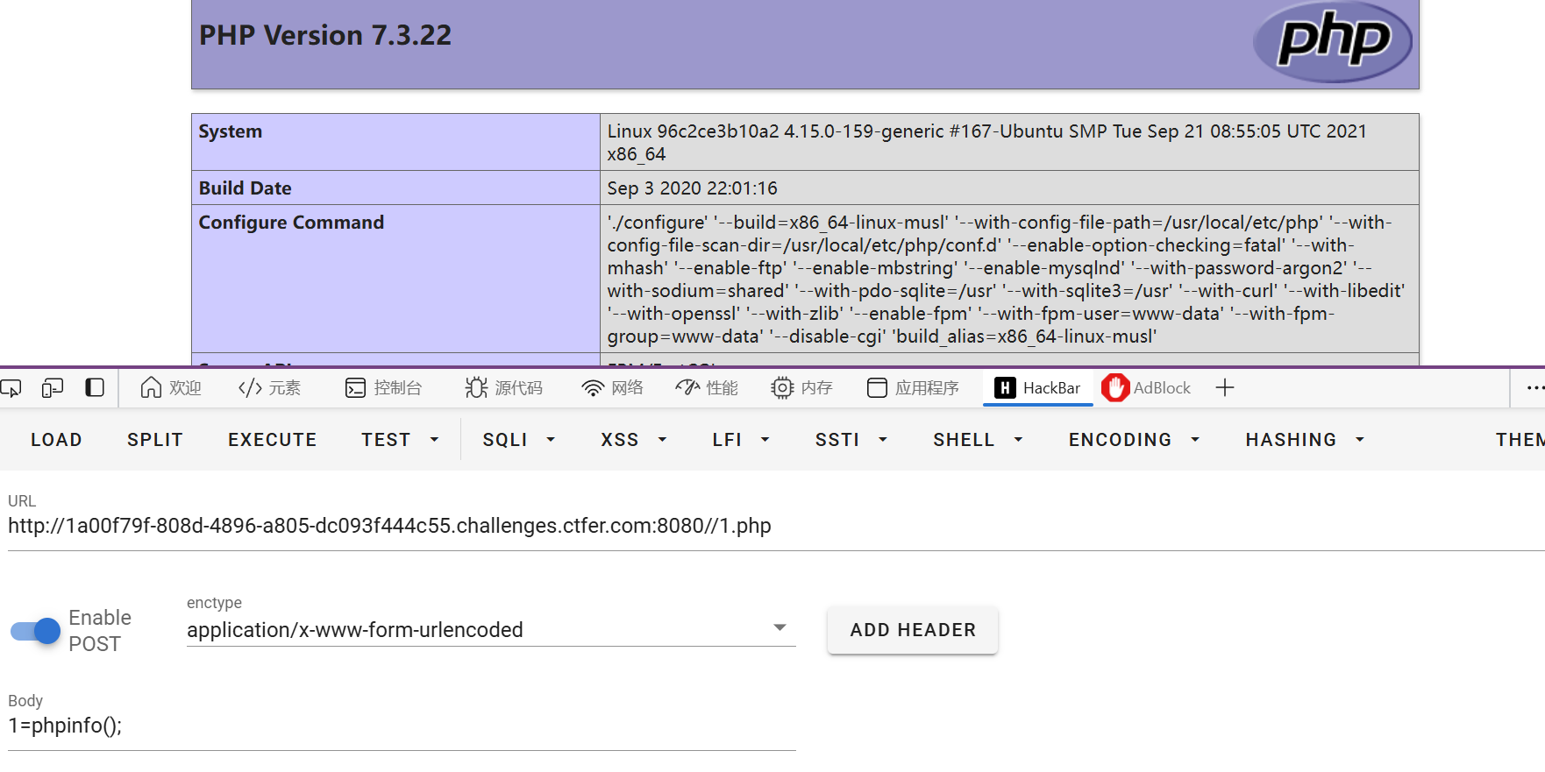1545x772 pixels.
Task: Click the PHP Version 7.3.22 heading
Action: [x=325, y=35]
